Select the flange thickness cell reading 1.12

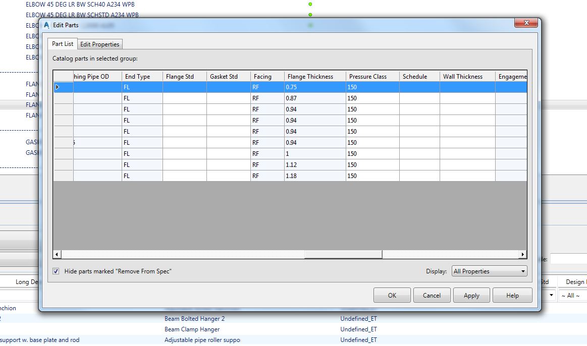[x=315, y=165]
